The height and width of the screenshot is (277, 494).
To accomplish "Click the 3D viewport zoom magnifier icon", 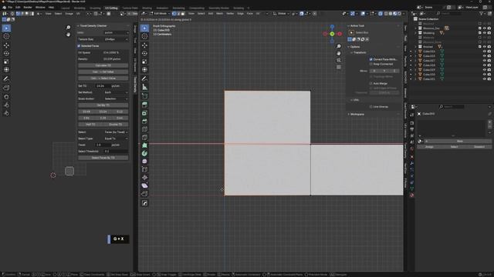I will (x=339, y=46).
